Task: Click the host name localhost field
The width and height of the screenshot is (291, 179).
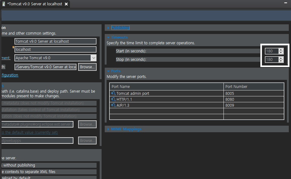Action: click(x=55, y=49)
